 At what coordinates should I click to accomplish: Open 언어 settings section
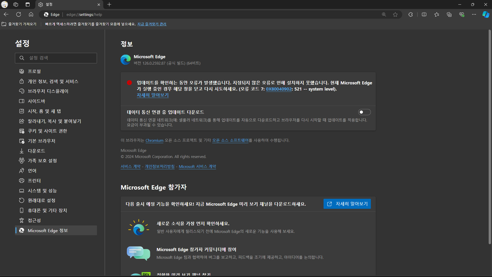56,171
